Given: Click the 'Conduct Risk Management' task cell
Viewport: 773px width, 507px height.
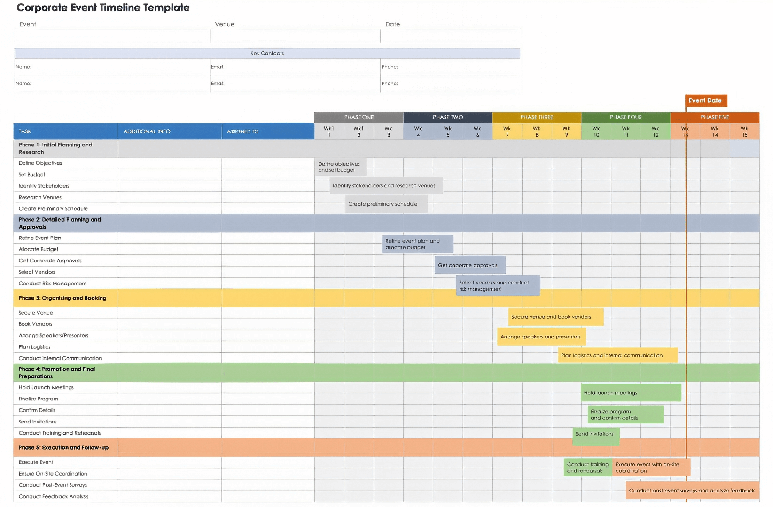Looking at the screenshot, I should (x=66, y=284).
